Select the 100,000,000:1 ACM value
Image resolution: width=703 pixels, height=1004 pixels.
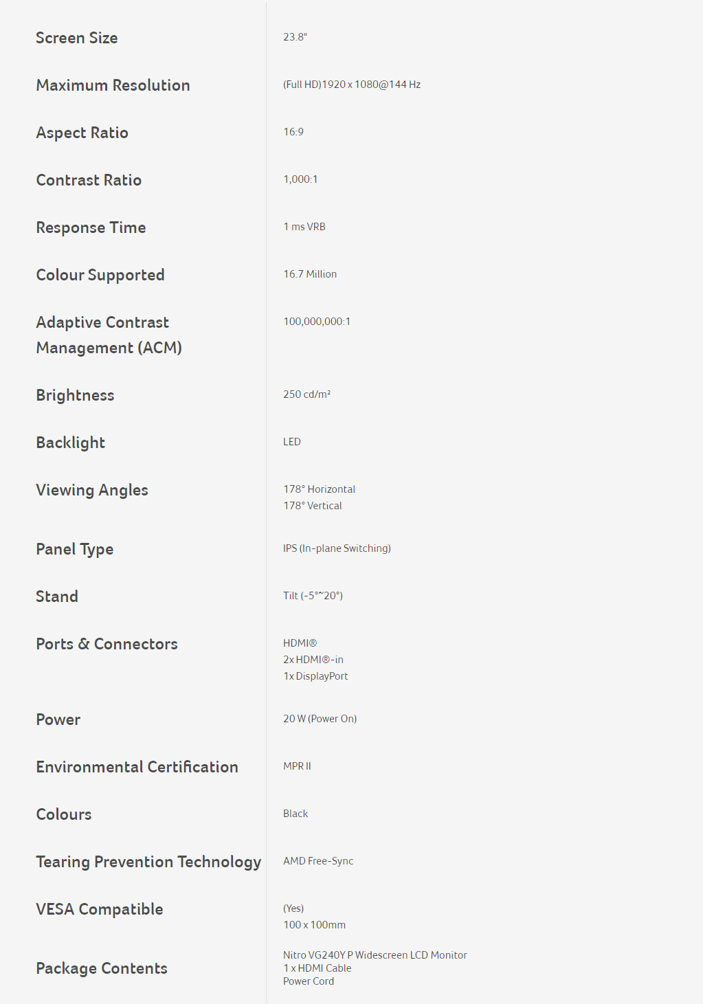pos(317,322)
